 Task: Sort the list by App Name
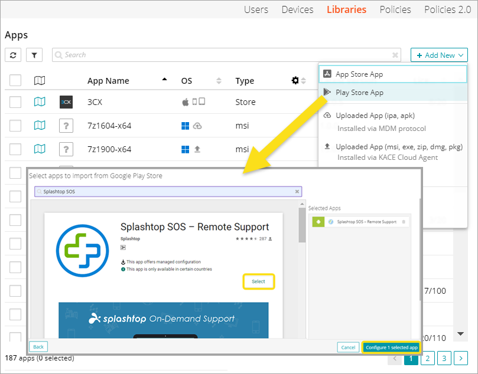pos(108,81)
